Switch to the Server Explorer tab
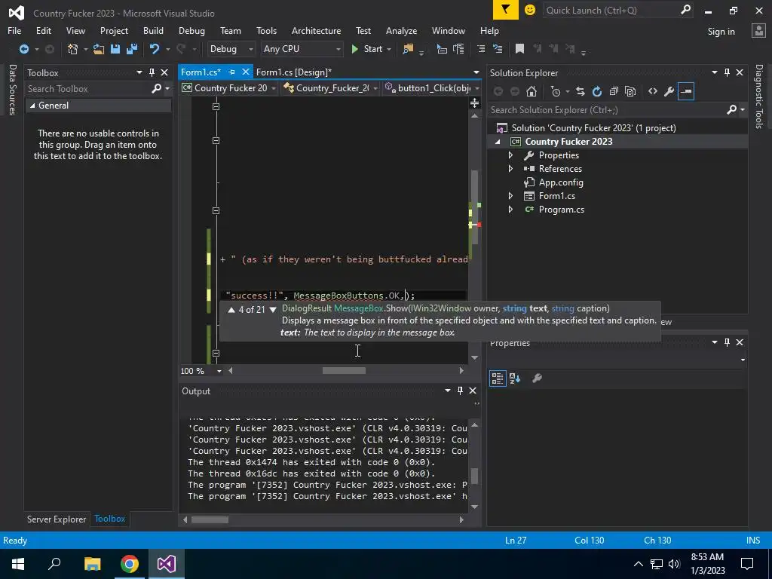772x579 pixels. tap(56, 519)
